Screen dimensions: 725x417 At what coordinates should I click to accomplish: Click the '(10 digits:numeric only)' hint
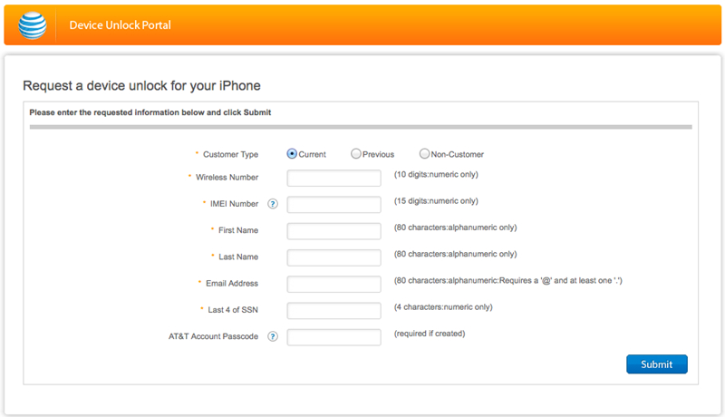pyautogui.click(x=436, y=174)
